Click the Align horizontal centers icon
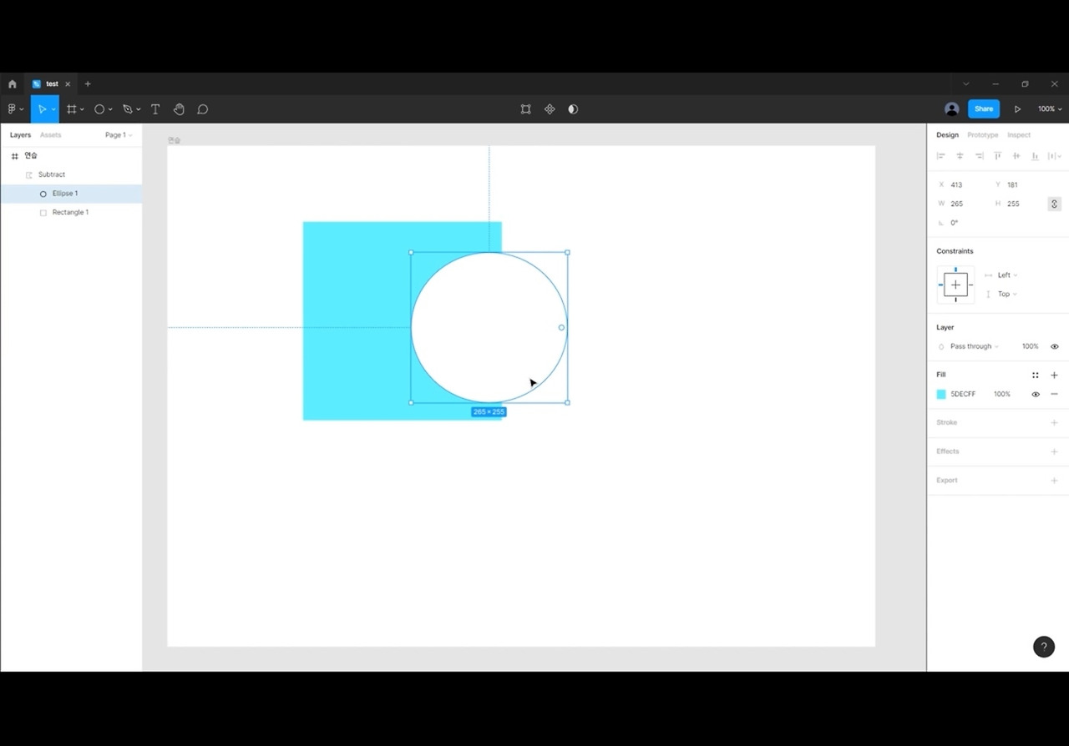 (960, 156)
